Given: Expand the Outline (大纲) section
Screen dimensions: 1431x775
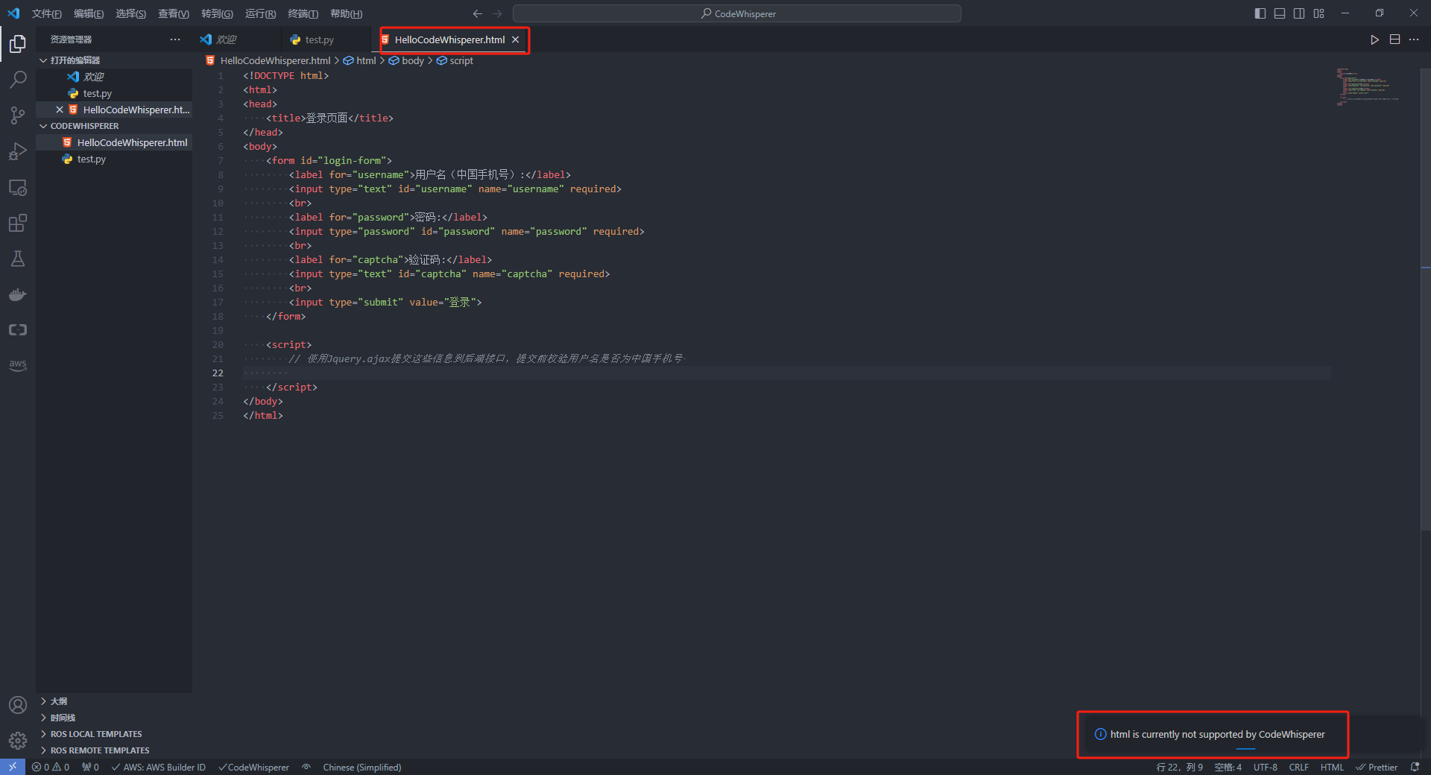Looking at the screenshot, I should [114, 701].
